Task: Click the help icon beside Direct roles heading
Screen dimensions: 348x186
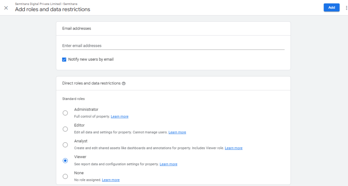Action: (x=124, y=83)
